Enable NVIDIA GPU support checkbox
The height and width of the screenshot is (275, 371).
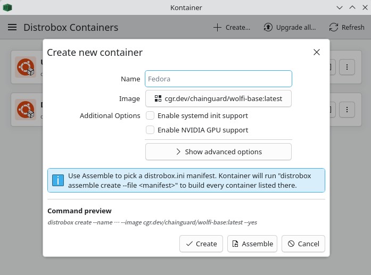(150, 130)
